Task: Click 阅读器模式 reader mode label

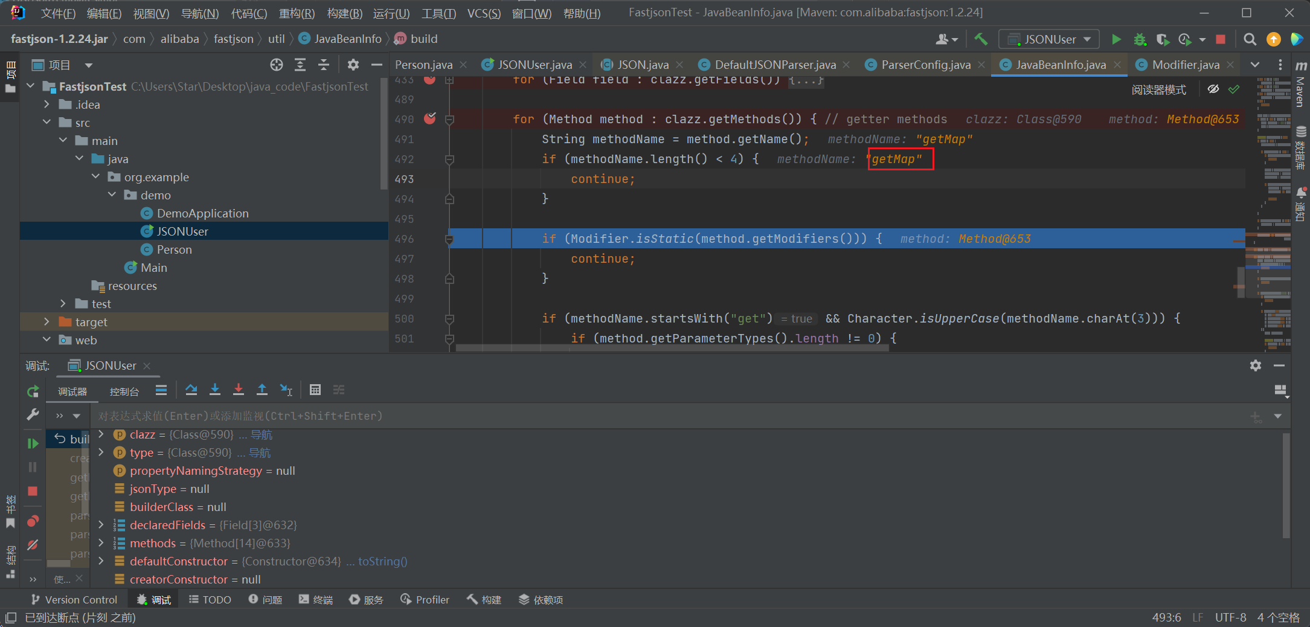Action: pos(1158,90)
